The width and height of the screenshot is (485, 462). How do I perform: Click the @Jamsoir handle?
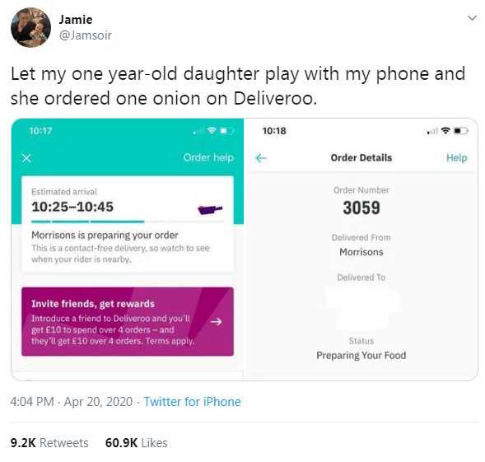[x=85, y=35]
